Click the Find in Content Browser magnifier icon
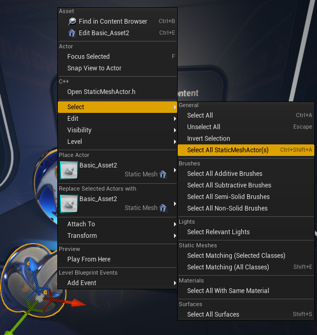Screen dimensions: 317x335 pos(72,22)
